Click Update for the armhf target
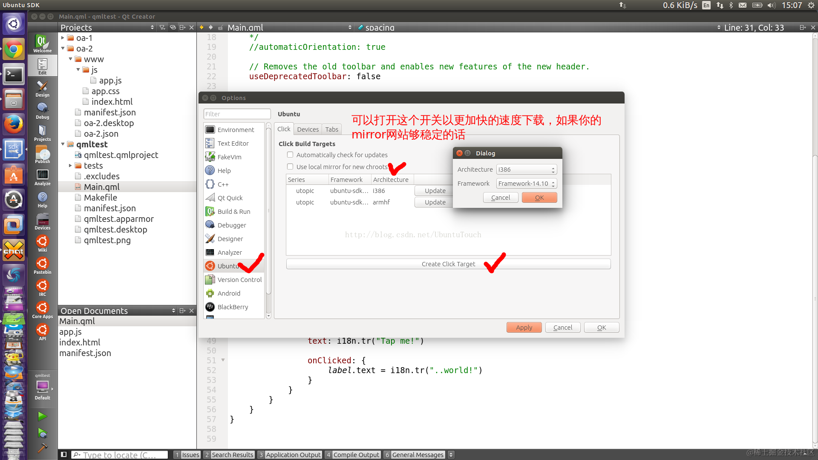 point(435,202)
